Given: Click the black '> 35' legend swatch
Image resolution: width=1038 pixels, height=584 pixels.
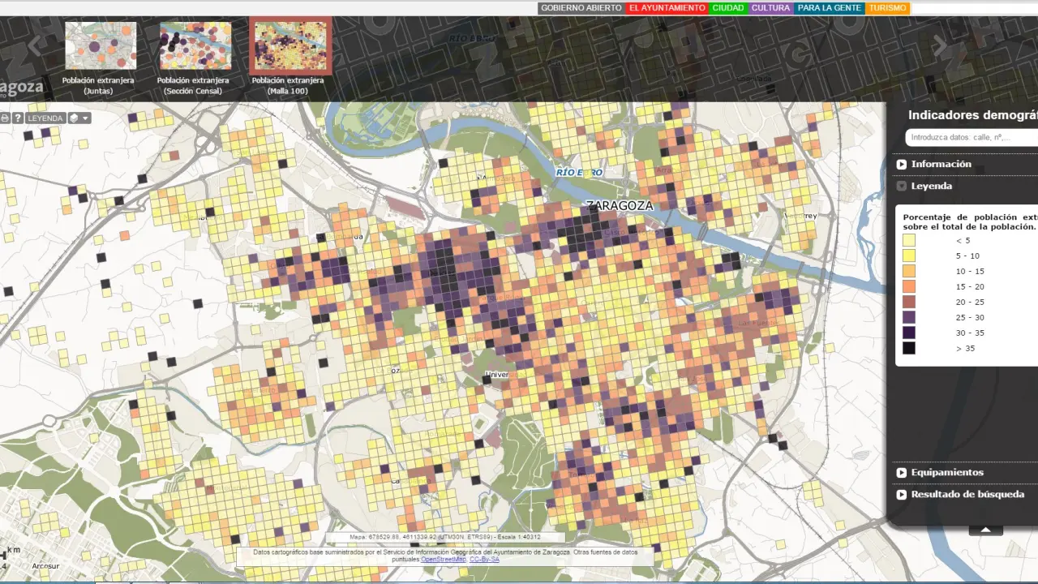Looking at the screenshot, I should tap(909, 348).
